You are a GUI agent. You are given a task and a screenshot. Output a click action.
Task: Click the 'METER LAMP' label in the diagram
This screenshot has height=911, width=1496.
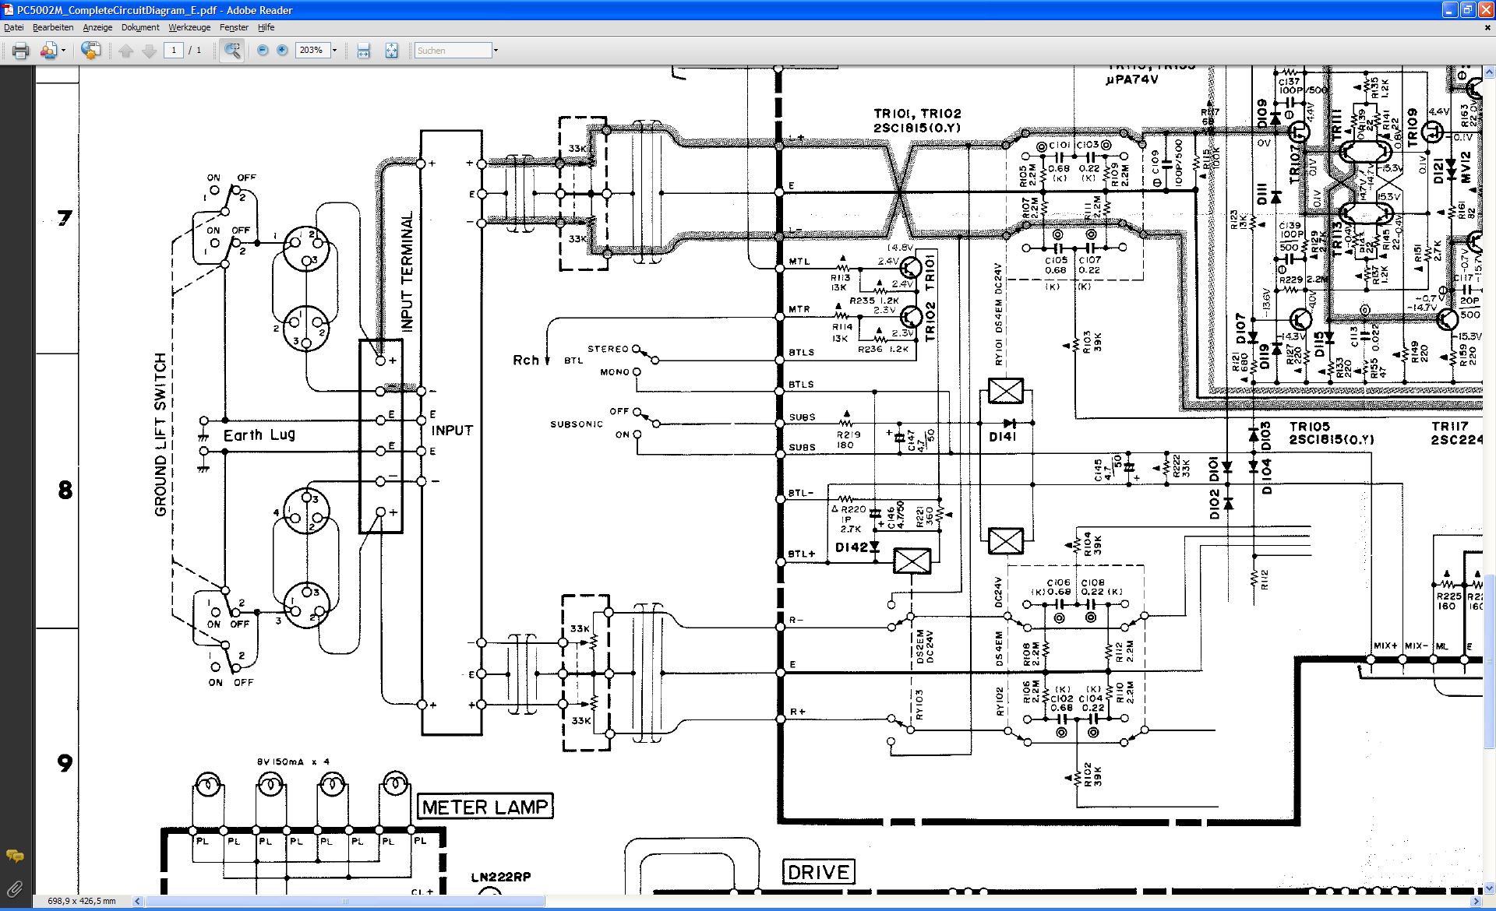click(x=485, y=807)
